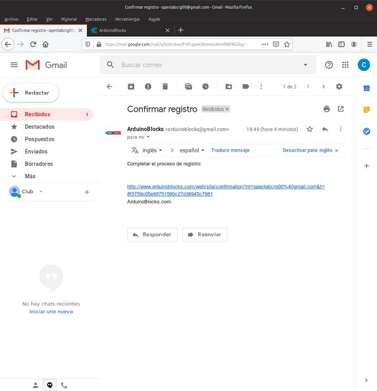
Task: Open the Marcadores menu
Action: 96,19
